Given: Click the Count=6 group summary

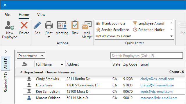Looking at the screenshot, I should point(176,72).
